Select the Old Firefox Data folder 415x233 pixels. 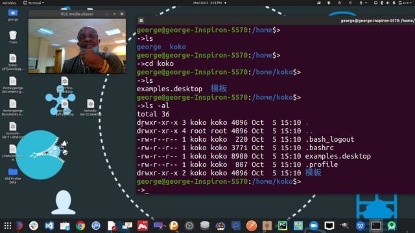(x=13, y=175)
